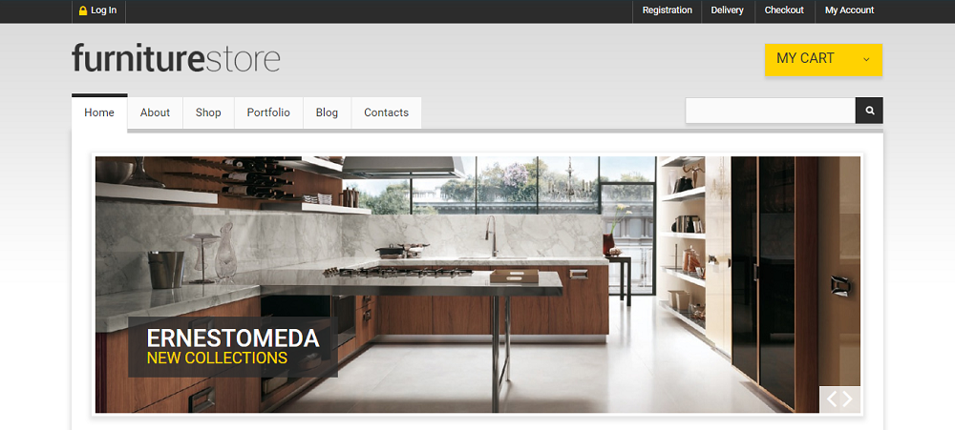Viewport: 955px width, 430px height.
Task: Click the Ernestomeda New Collections caption
Action: coord(233,347)
